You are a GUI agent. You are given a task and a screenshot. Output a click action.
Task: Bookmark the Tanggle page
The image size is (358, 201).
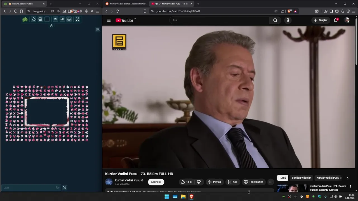point(21,11)
